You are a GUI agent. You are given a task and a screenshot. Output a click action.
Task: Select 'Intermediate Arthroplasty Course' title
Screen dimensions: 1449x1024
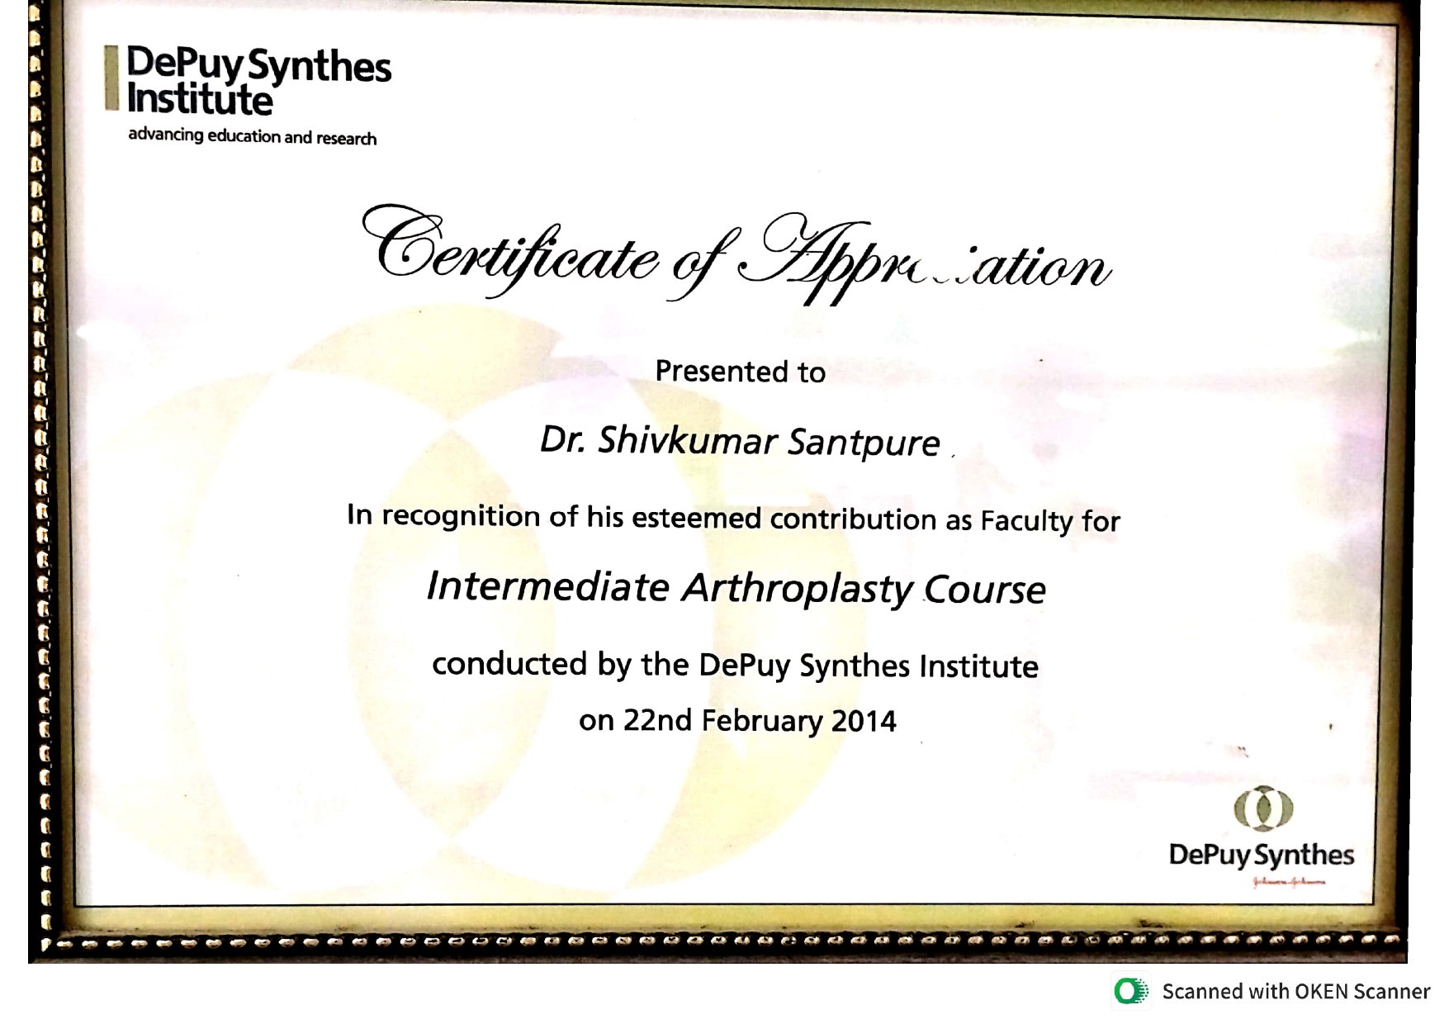pos(736,588)
